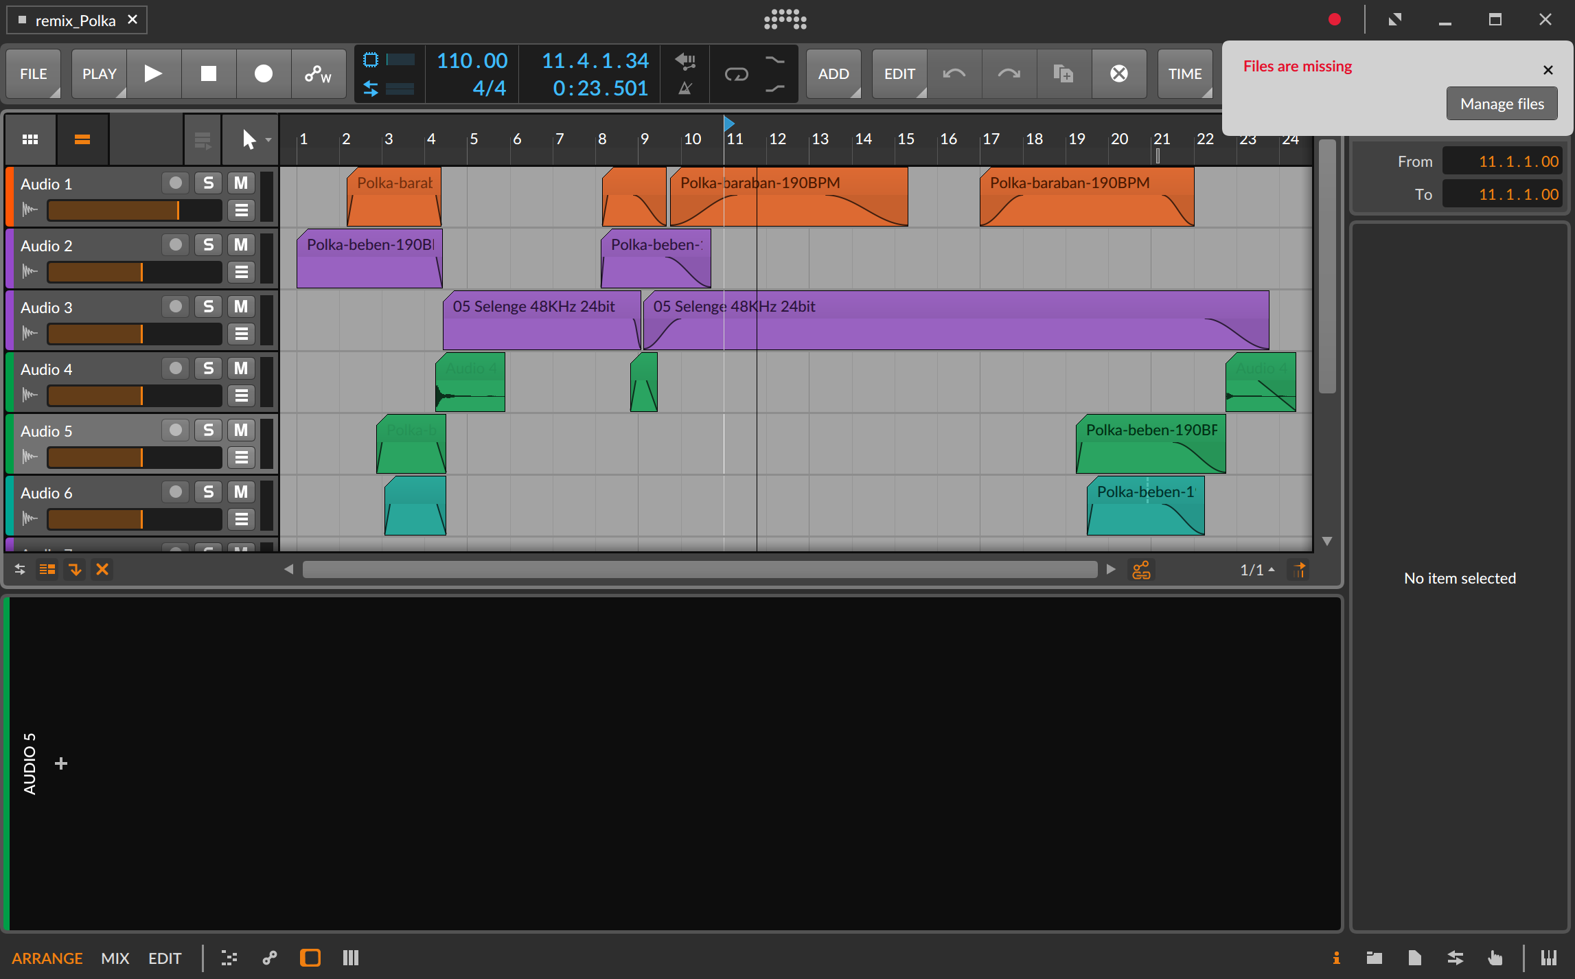
Task: Switch to the MIX view
Action: pos(115,958)
